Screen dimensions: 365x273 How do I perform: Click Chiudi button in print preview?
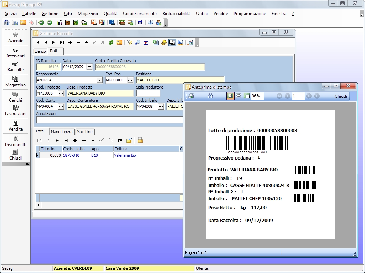coord(341,96)
